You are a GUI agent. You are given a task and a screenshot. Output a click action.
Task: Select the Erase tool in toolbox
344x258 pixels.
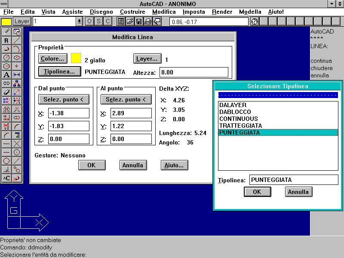6,92
